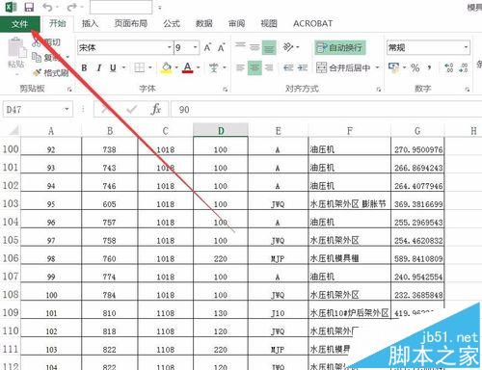This screenshot has height=370, width=482.
Task: Click the increase decimal icon
Action: (x=448, y=67)
